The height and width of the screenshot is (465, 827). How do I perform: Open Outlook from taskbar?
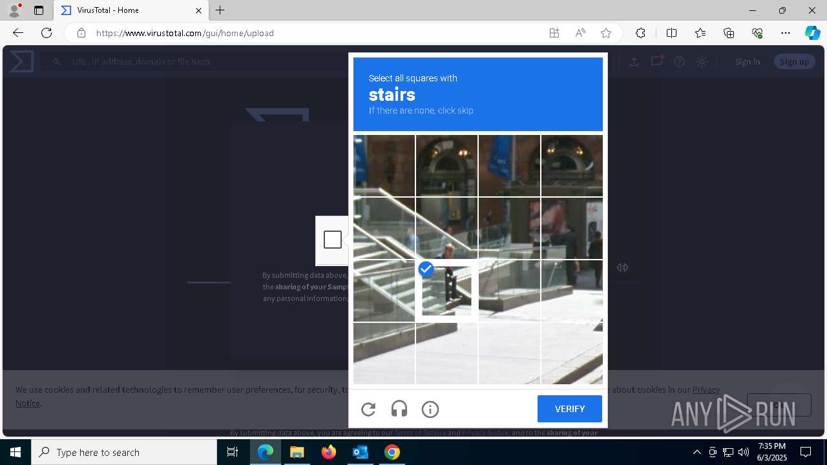[361, 452]
